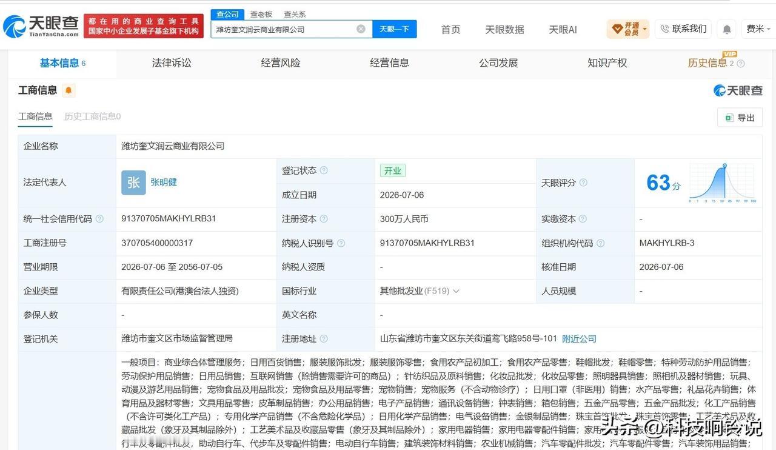Click the red 商业查询工具 banner
Screen dimensions: 776x450
pos(144,26)
